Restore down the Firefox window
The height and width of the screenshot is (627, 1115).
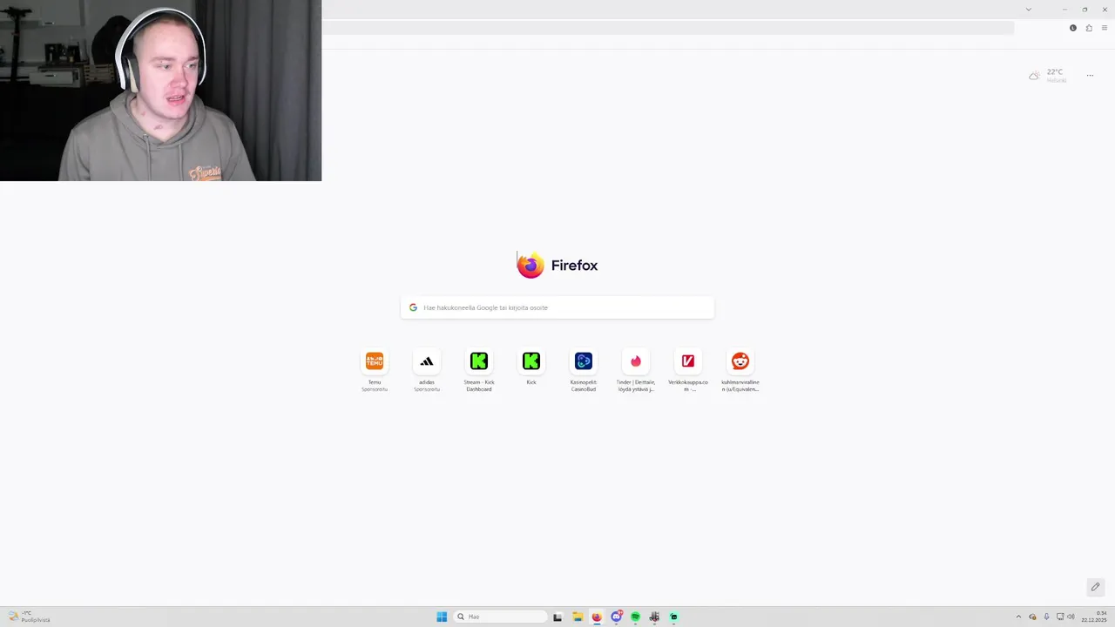pyautogui.click(x=1085, y=10)
